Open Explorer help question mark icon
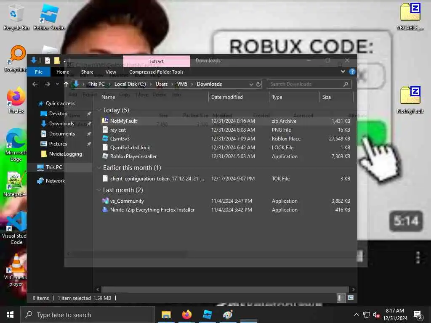This screenshot has height=323, width=431. 352,71
